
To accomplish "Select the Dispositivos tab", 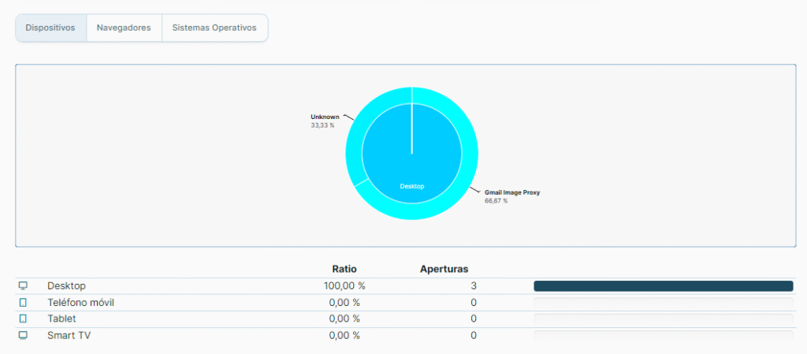I will pos(50,28).
